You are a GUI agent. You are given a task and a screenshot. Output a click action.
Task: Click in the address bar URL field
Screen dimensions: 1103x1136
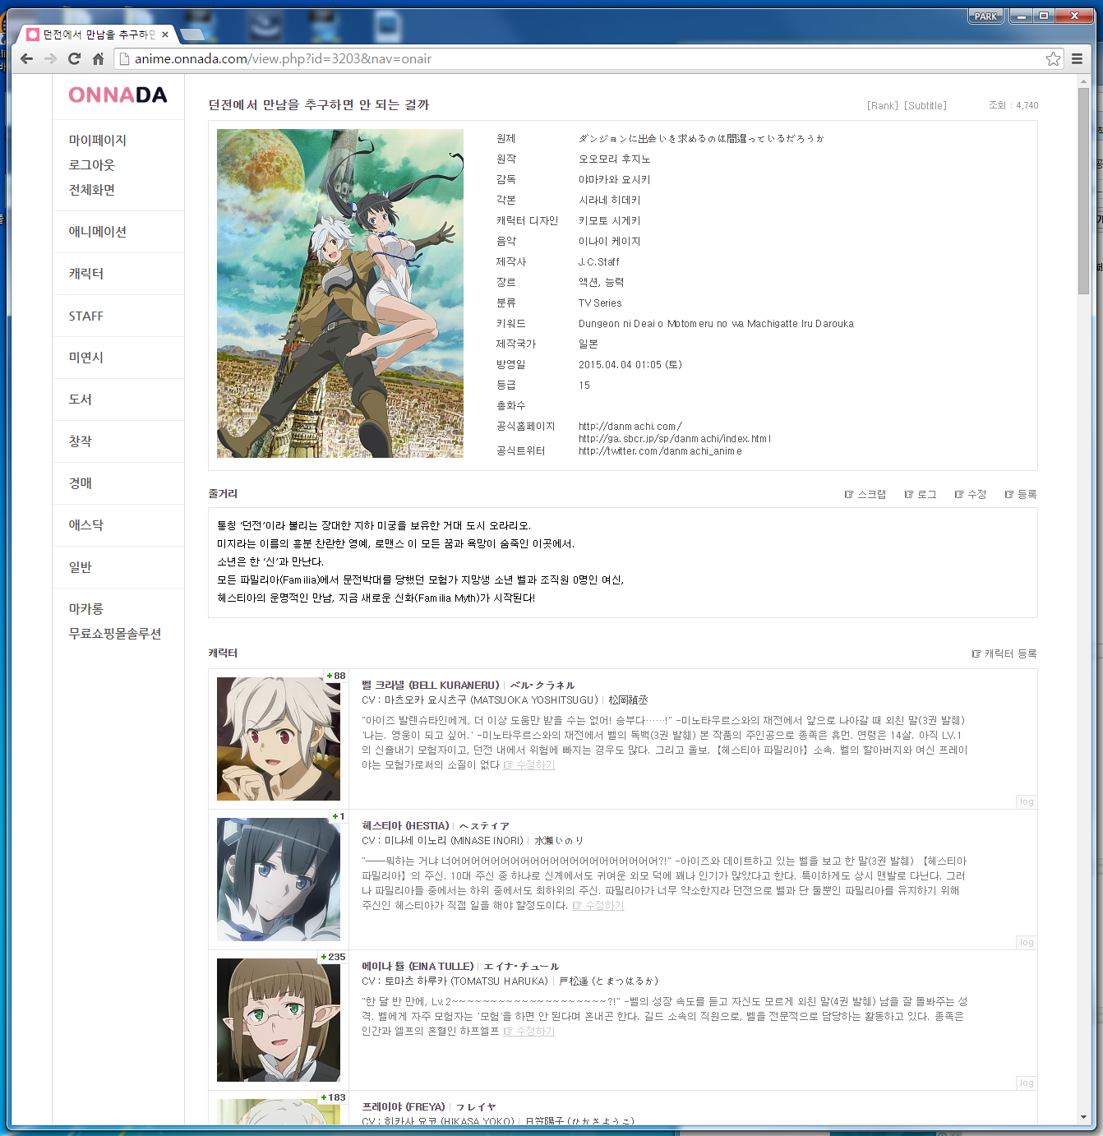[x=575, y=58]
